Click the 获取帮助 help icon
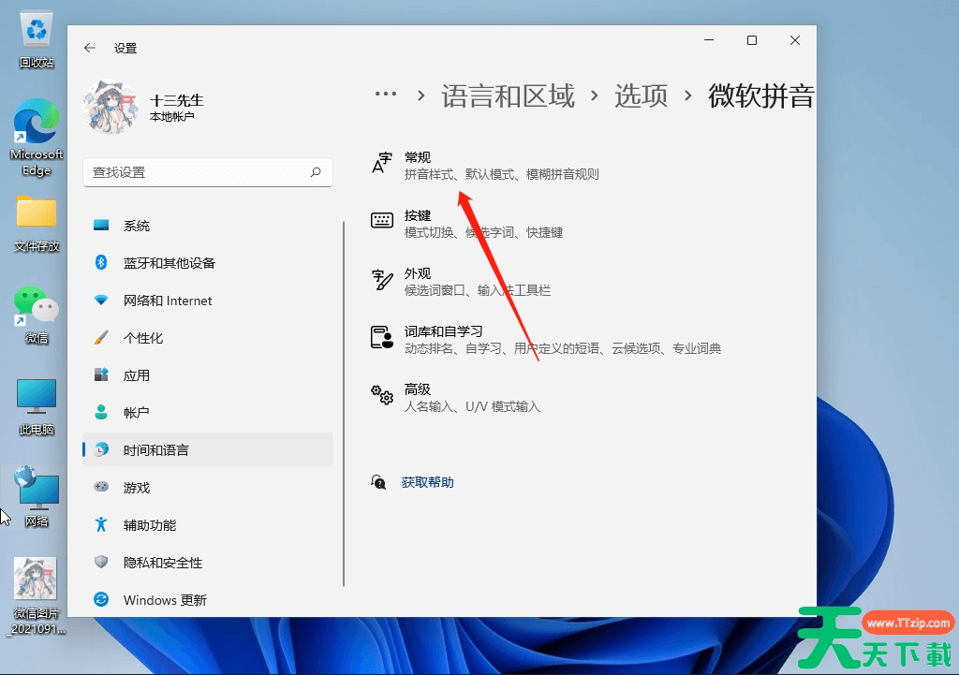The width and height of the screenshot is (959, 675). coord(378,482)
